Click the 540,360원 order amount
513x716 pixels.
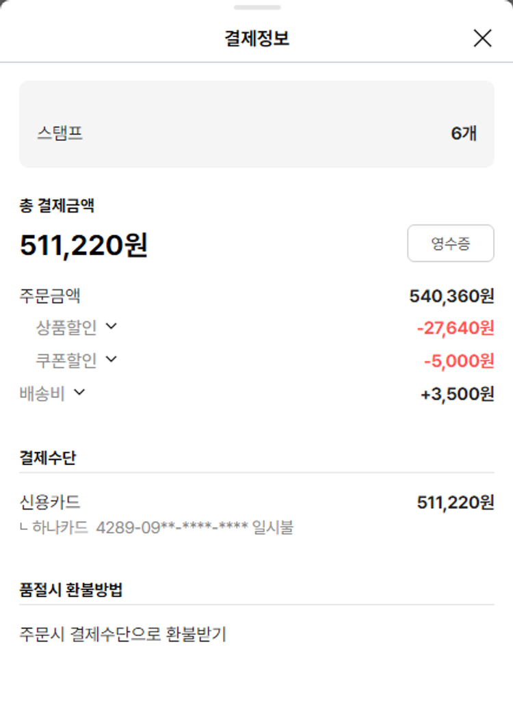click(x=451, y=296)
